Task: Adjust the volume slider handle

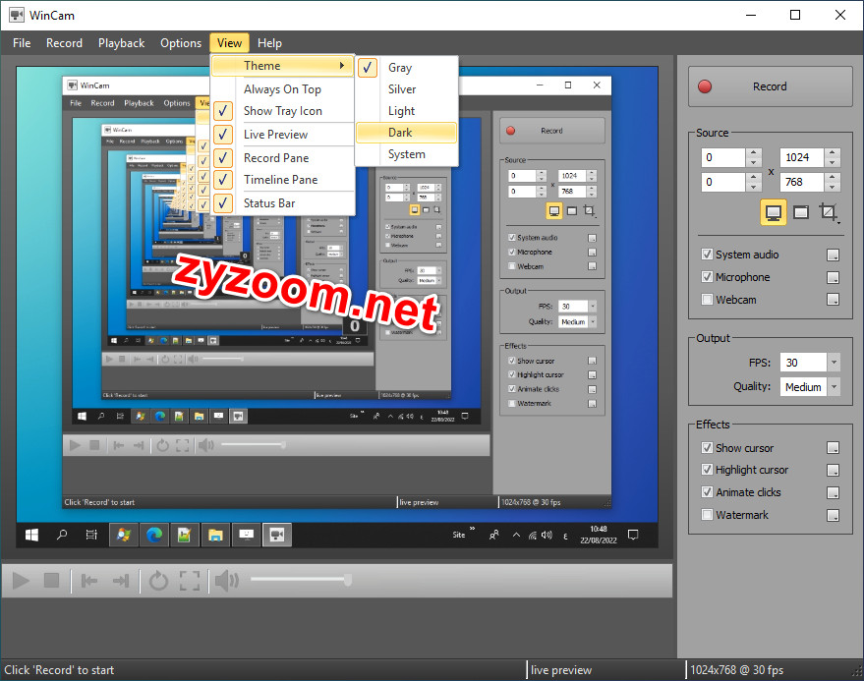Action: 348,579
